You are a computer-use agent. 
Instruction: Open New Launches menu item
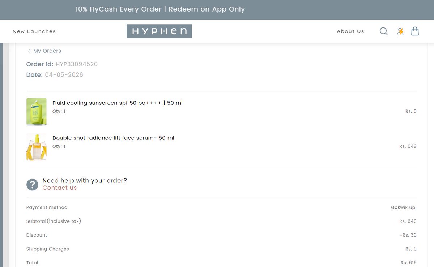[x=34, y=31]
